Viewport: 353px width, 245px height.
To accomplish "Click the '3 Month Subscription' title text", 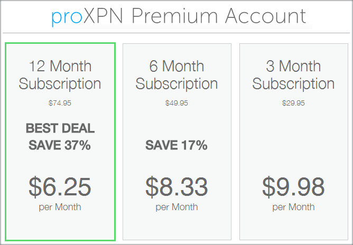I will [x=293, y=75].
